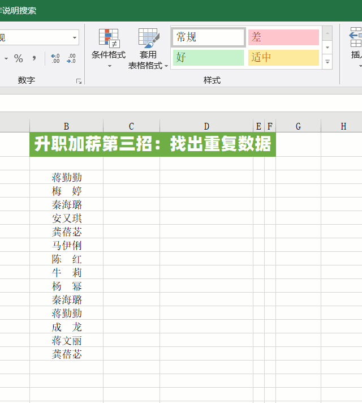Select cell containing 成 龙
Image resolution: width=362 pixels, height=403 pixels.
(x=67, y=327)
